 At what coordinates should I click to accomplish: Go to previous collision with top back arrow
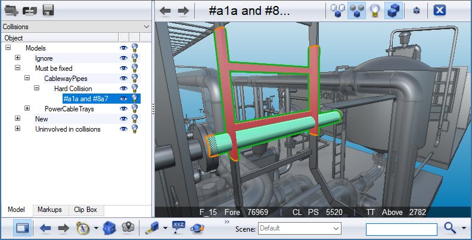pyautogui.click(x=166, y=10)
